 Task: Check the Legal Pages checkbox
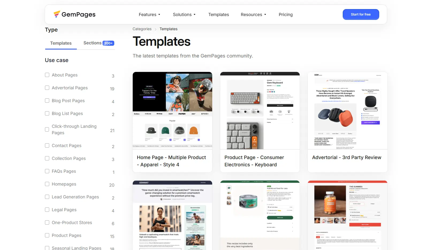[x=47, y=210]
